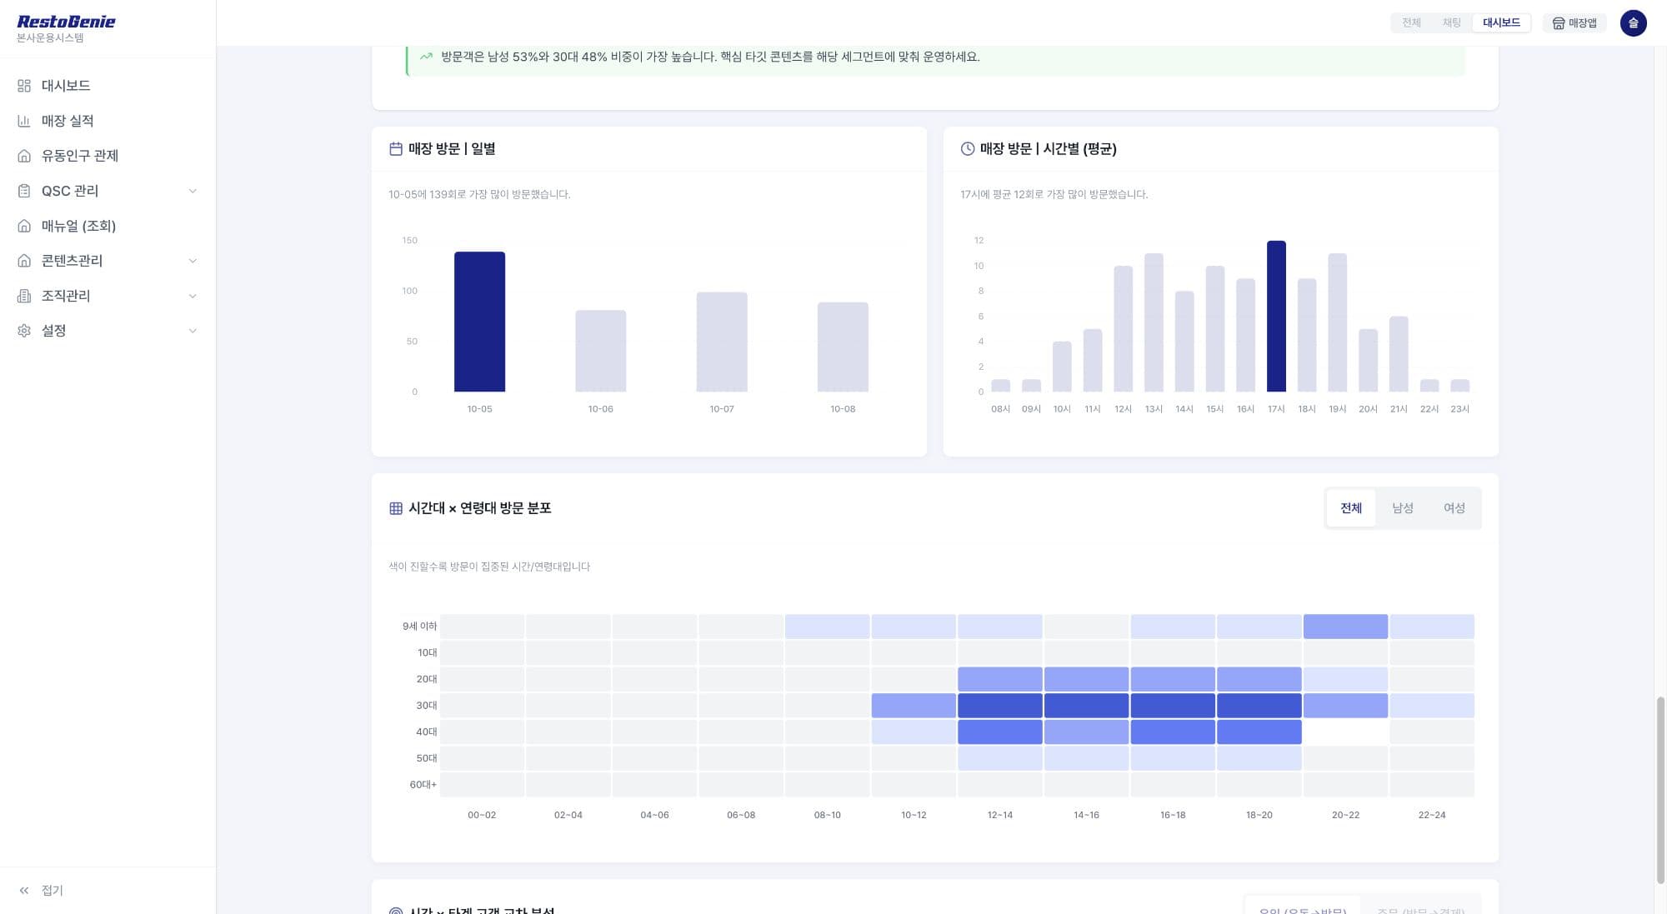Select the 채팅 tab in top bar

[x=1451, y=23]
